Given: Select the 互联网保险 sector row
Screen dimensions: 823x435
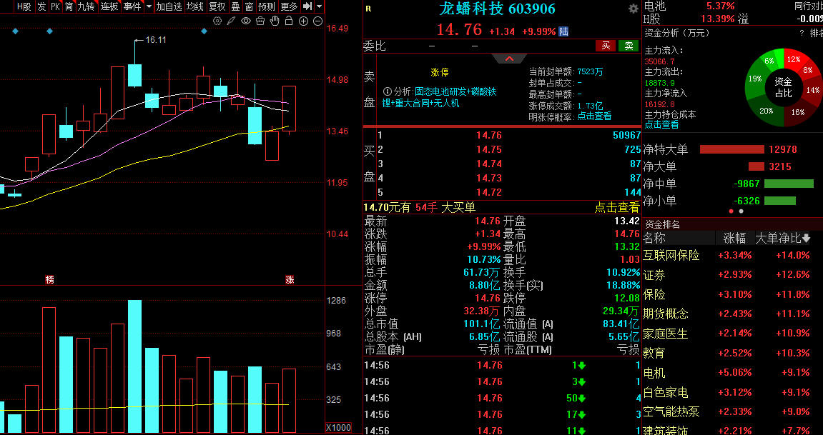Looking at the screenshot, I should (x=733, y=255).
